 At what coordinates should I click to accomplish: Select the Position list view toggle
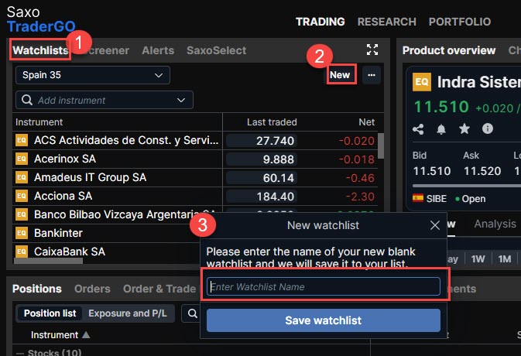(x=49, y=313)
